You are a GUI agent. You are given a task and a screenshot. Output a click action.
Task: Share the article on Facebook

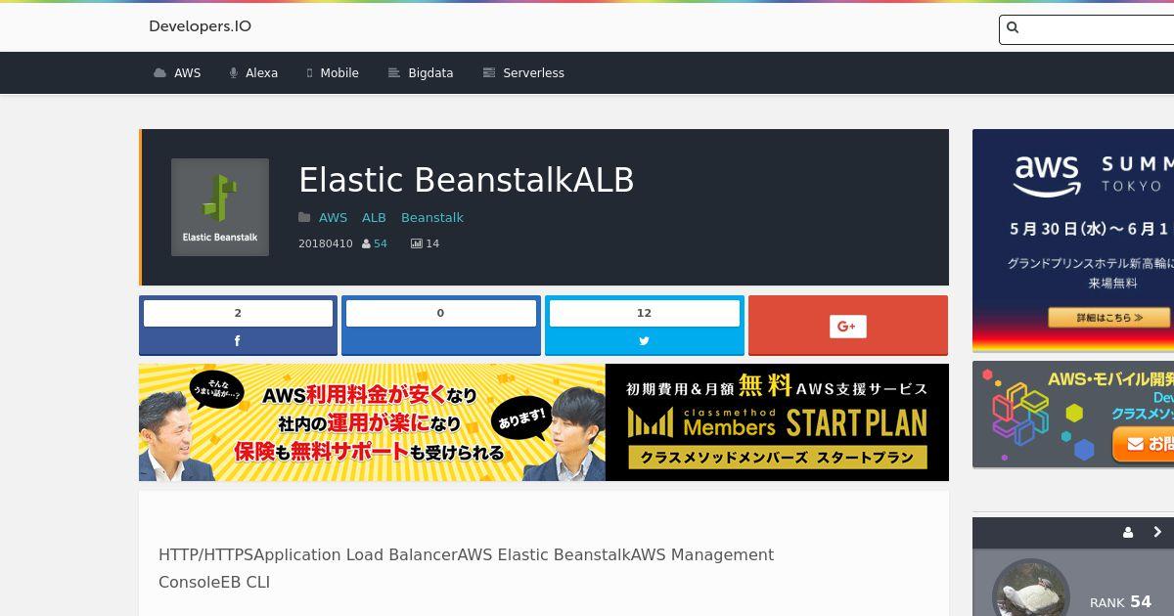[238, 341]
